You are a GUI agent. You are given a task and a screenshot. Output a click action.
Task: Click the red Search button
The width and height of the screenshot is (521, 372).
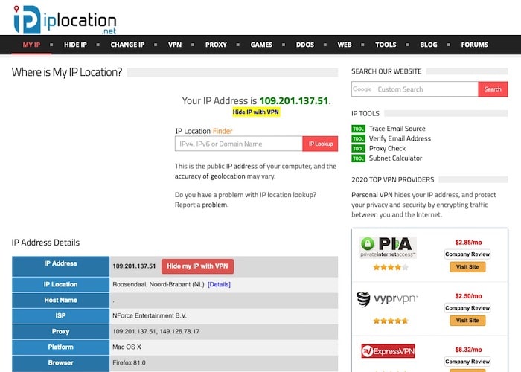493,89
